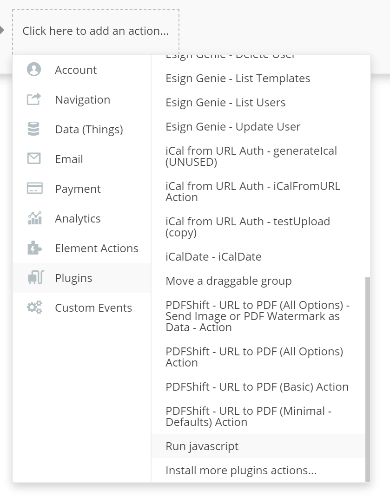390x504 pixels.
Task: Select Esign Genie - List Templates
Action: pyautogui.click(x=238, y=78)
